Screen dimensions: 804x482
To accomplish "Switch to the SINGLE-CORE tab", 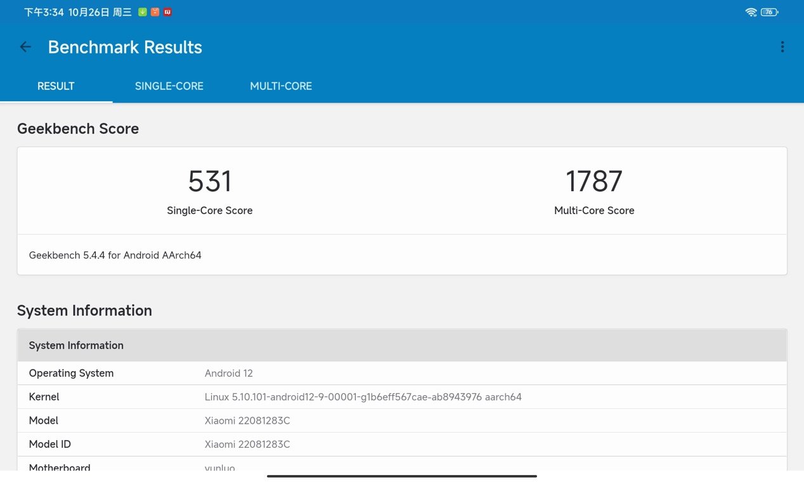I will 169,86.
